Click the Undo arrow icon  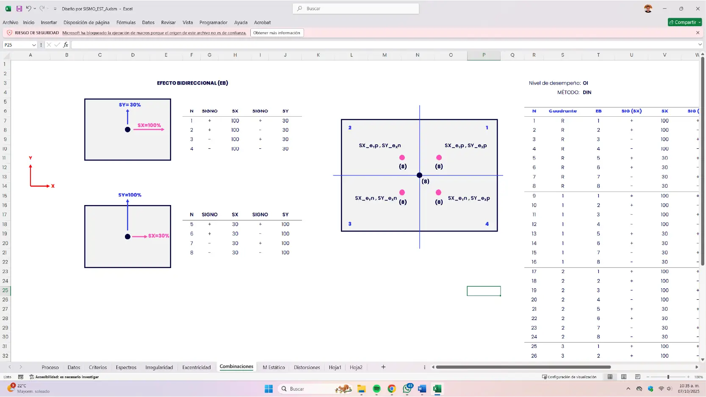[28, 8]
